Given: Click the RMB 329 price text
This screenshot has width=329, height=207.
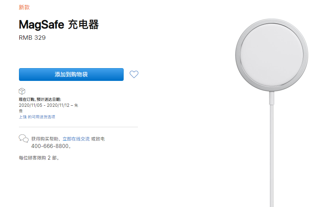Looking at the screenshot, I should coord(32,38).
